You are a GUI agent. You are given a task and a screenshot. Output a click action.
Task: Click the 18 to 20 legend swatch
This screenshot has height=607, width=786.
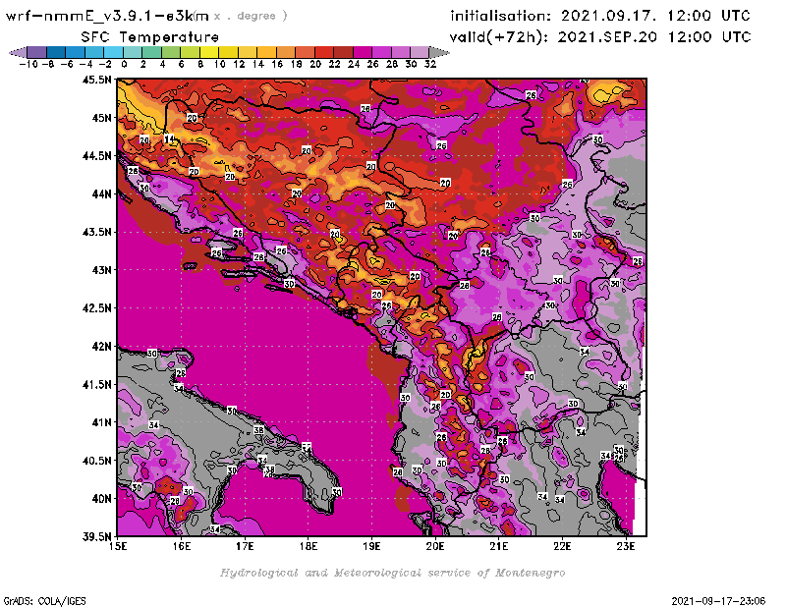click(305, 53)
